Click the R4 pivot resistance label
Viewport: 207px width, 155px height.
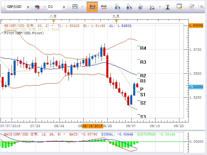(143, 48)
